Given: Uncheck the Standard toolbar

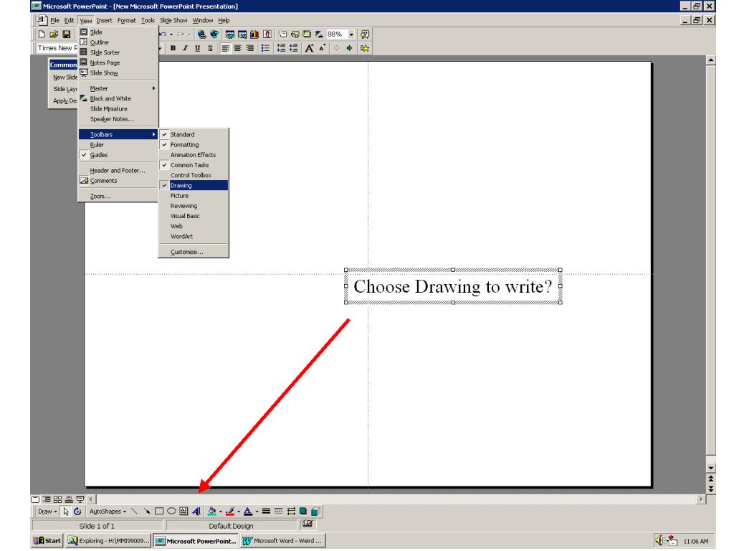Looking at the screenshot, I should 194,134.
